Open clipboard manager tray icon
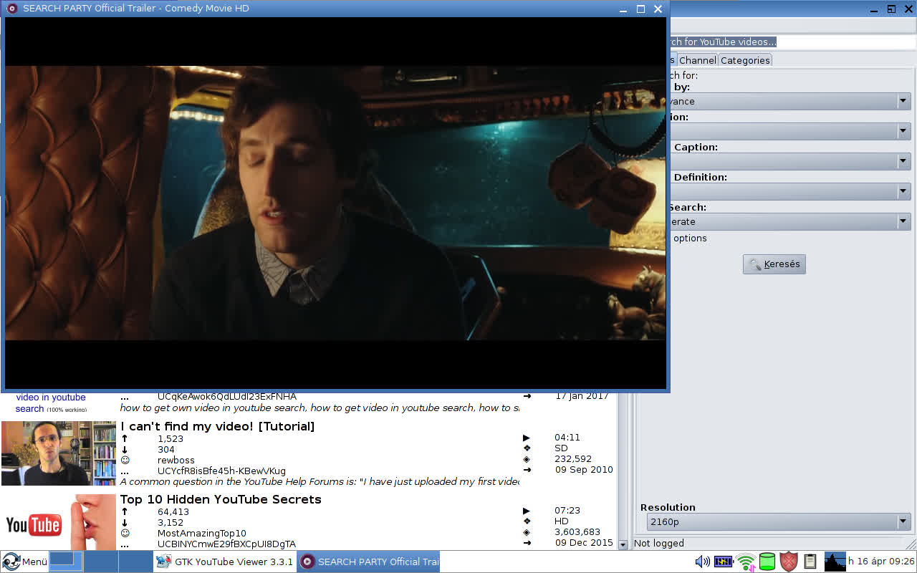The width and height of the screenshot is (917, 573). pyautogui.click(x=810, y=562)
